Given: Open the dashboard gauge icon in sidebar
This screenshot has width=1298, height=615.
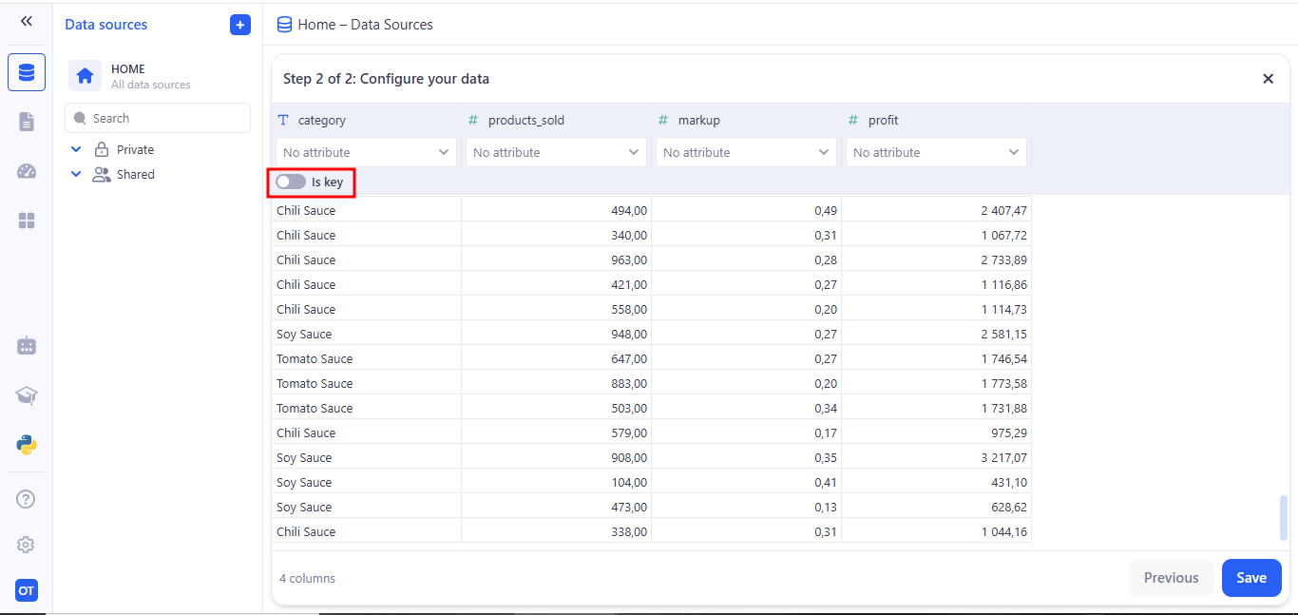Looking at the screenshot, I should click(27, 171).
